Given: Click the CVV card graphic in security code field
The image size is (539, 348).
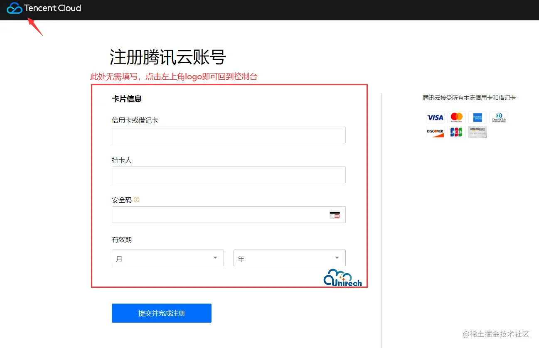Looking at the screenshot, I should (x=335, y=215).
